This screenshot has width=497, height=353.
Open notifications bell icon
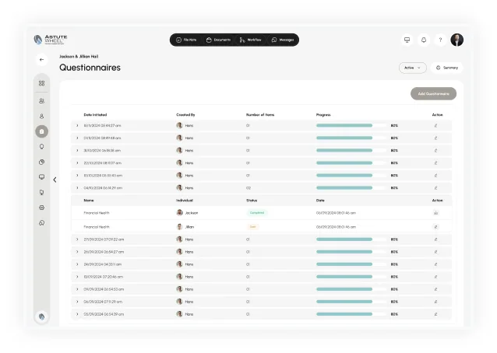pyautogui.click(x=424, y=40)
